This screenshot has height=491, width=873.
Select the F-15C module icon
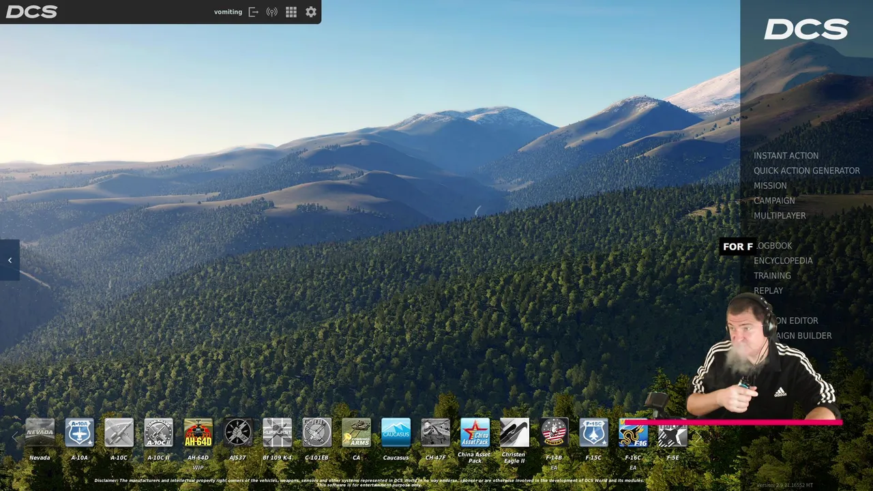click(593, 432)
